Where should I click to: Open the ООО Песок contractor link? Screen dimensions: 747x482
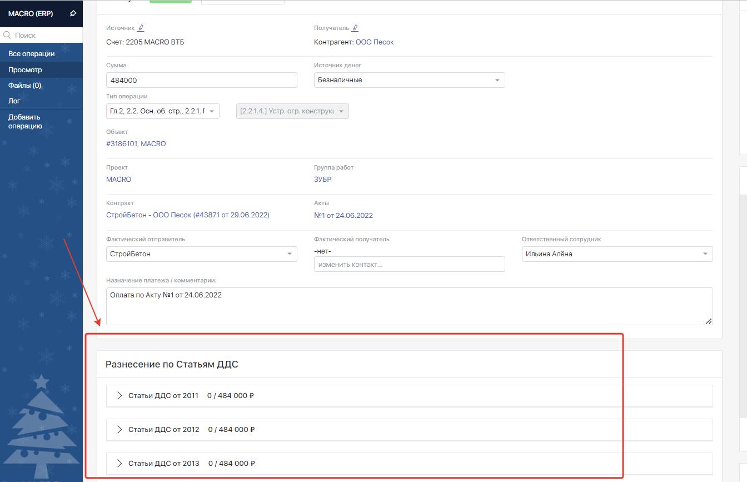coord(375,42)
